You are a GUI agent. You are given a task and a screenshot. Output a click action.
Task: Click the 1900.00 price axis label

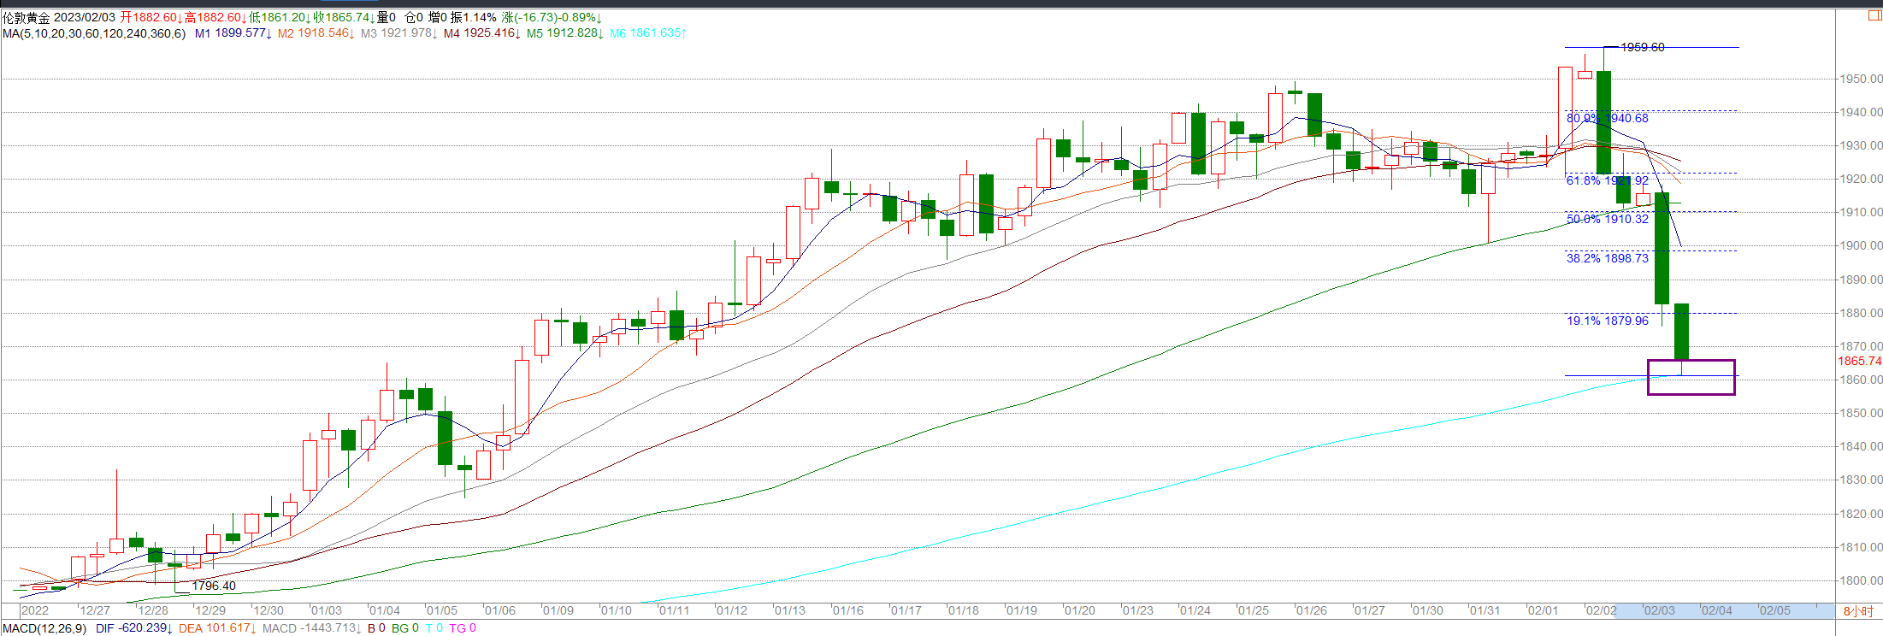tap(1861, 245)
